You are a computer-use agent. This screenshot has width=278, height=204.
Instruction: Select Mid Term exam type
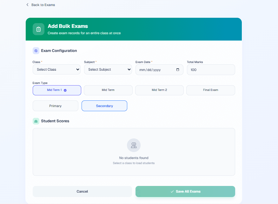tap(108, 90)
